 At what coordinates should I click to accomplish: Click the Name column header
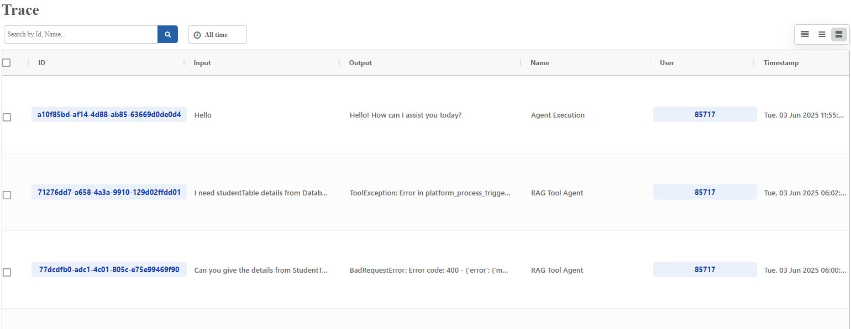click(x=540, y=63)
